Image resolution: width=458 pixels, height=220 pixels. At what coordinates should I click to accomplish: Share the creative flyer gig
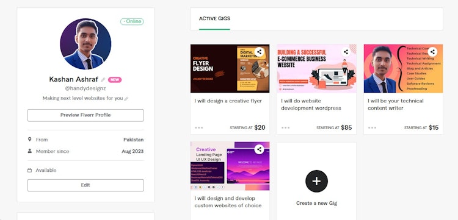tap(259, 52)
